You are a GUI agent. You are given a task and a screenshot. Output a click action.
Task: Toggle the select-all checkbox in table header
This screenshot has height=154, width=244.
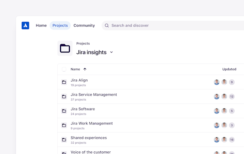[x=64, y=69]
